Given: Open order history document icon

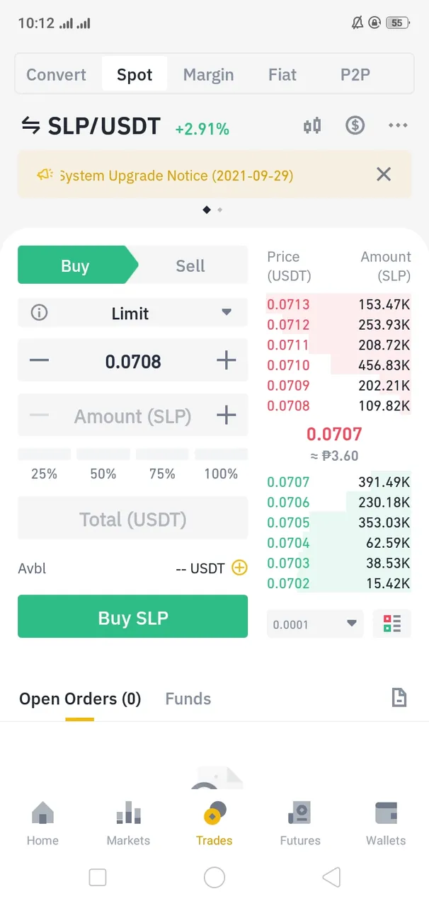Looking at the screenshot, I should coord(399,698).
